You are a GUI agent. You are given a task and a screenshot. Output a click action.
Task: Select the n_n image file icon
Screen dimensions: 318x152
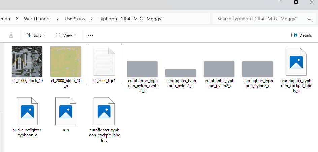[x=66, y=111]
